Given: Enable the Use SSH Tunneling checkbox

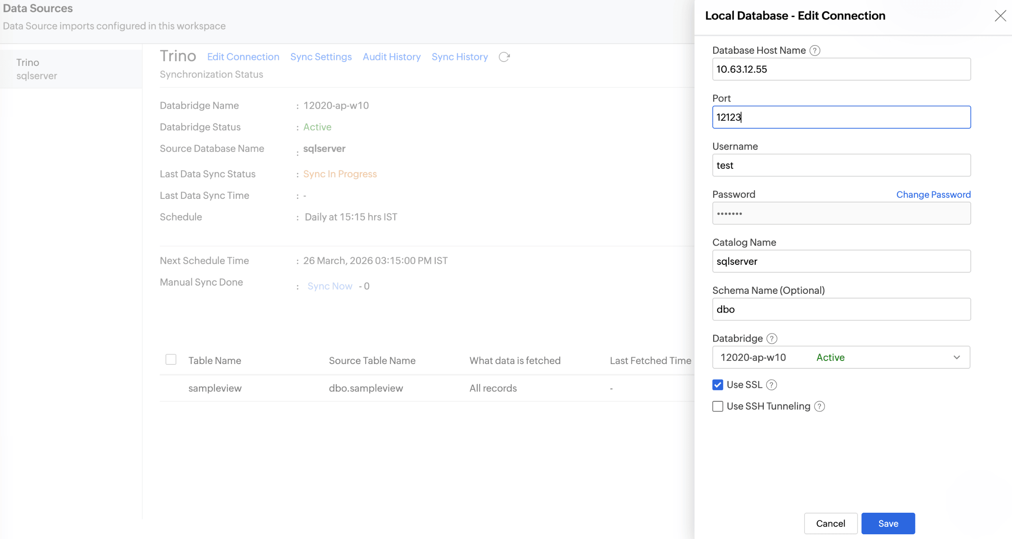Looking at the screenshot, I should tap(717, 406).
